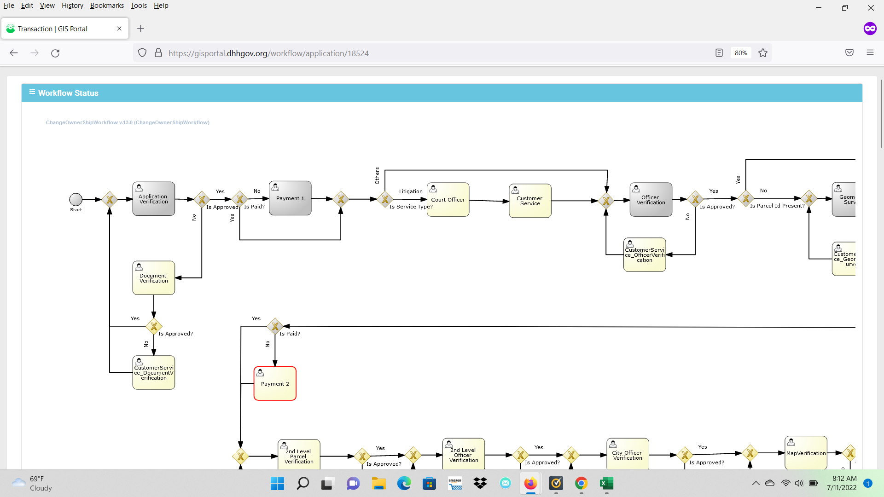Click the Workflow Status list icon
Image resolution: width=884 pixels, height=497 pixels.
point(32,92)
